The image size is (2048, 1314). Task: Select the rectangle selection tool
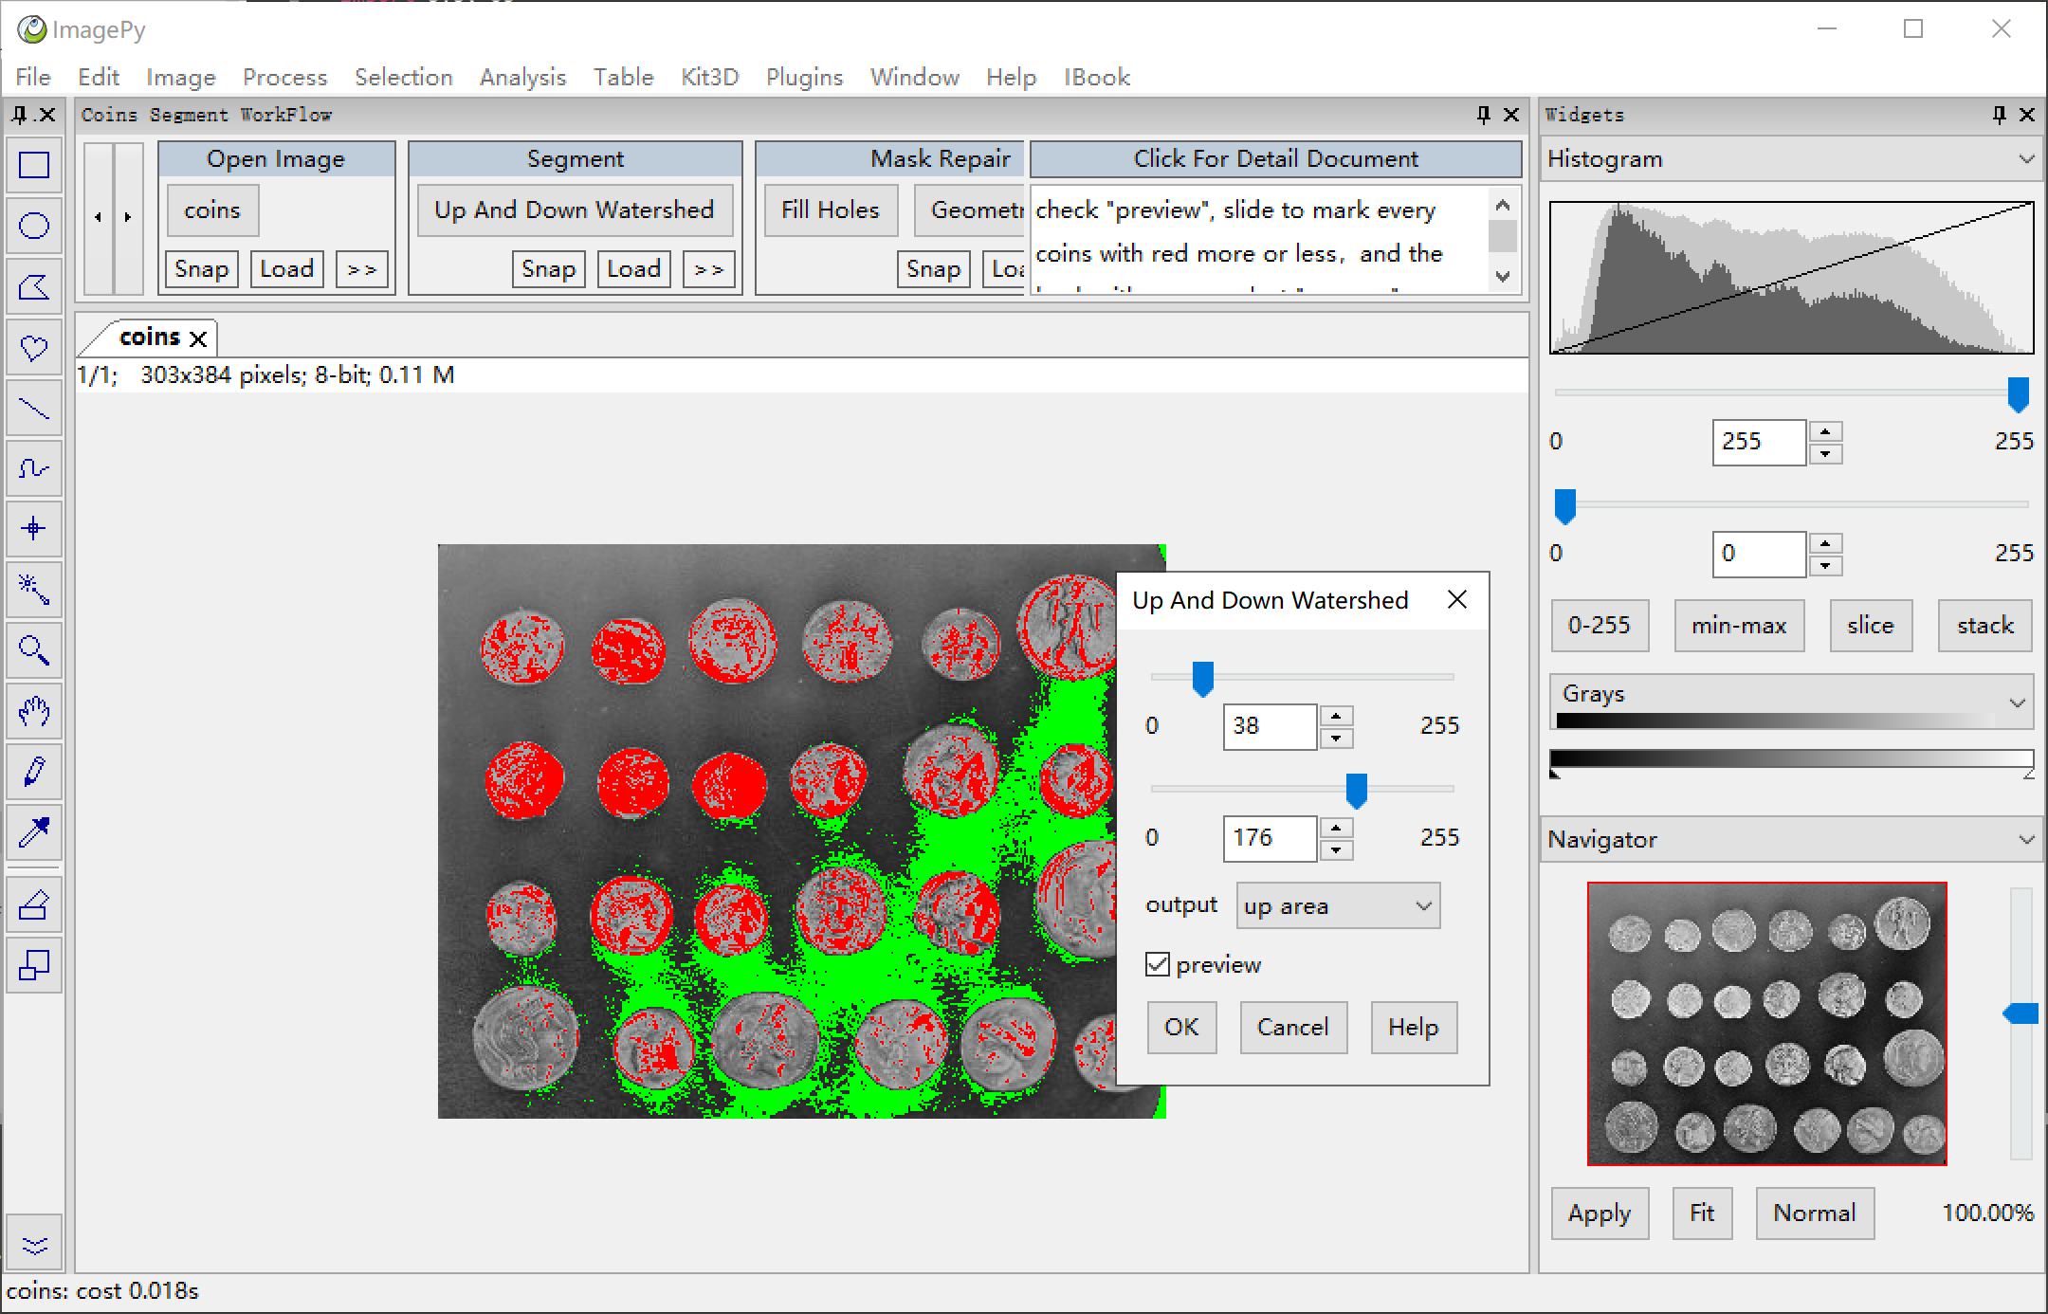(x=34, y=166)
